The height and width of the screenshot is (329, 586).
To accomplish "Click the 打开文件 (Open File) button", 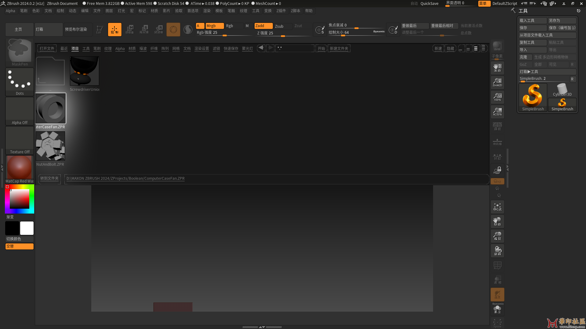I will [47, 49].
